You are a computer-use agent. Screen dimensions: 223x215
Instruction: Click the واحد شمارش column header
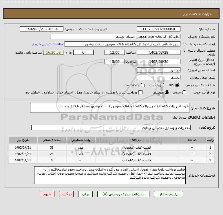pos(81,140)
